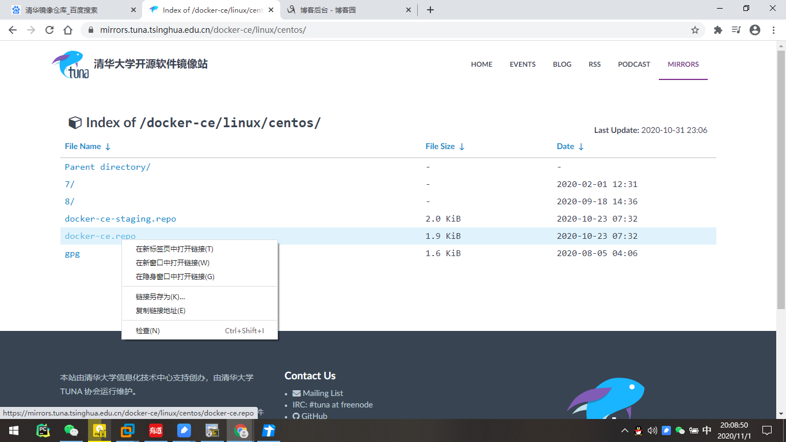The width and height of the screenshot is (786, 442).
Task: Click the 1.9 KiB file size cell
Action: point(443,236)
